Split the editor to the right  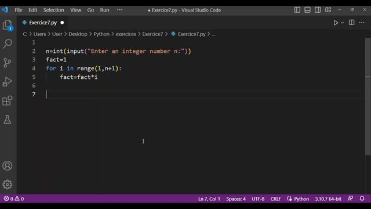click(352, 23)
